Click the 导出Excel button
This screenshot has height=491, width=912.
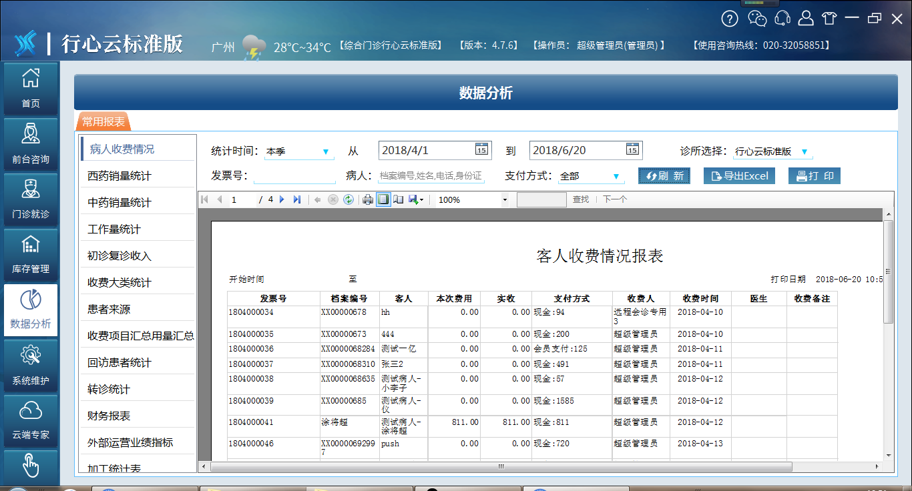coord(739,176)
